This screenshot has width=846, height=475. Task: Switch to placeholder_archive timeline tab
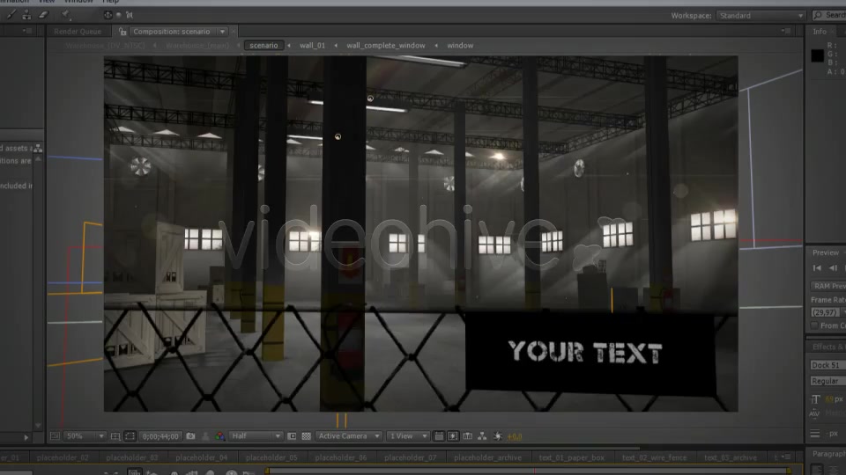[x=487, y=457]
